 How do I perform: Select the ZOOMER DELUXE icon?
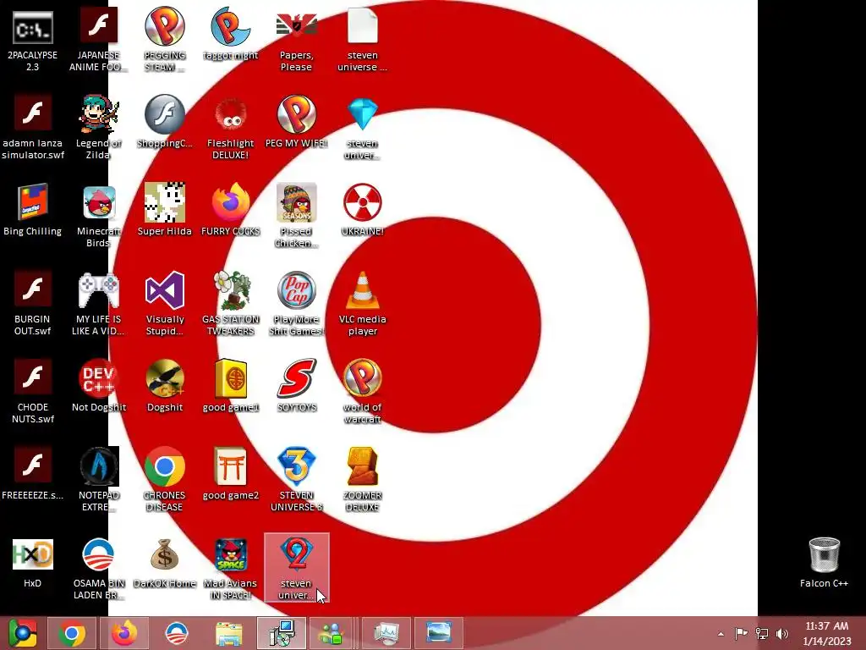tap(362, 479)
